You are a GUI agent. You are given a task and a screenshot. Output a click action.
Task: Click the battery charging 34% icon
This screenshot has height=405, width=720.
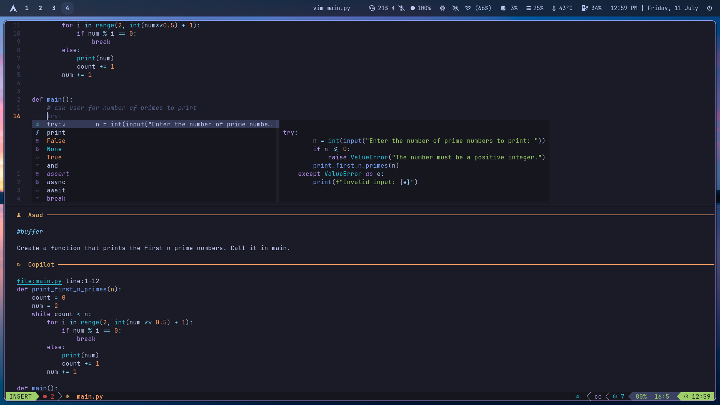point(585,8)
